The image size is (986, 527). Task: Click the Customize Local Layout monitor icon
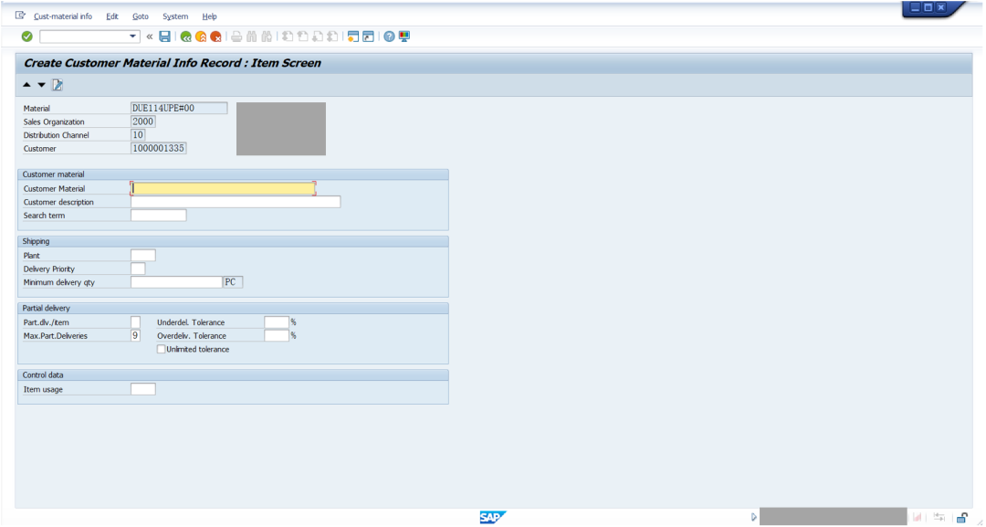[404, 37]
